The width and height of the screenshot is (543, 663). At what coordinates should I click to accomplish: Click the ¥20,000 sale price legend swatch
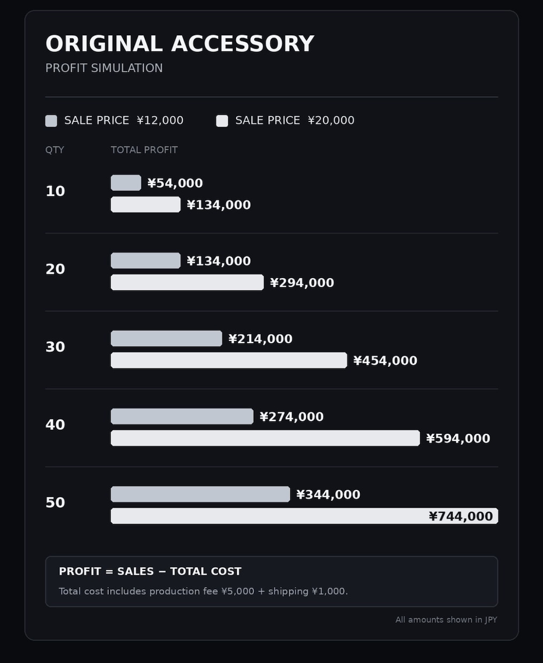coord(222,121)
